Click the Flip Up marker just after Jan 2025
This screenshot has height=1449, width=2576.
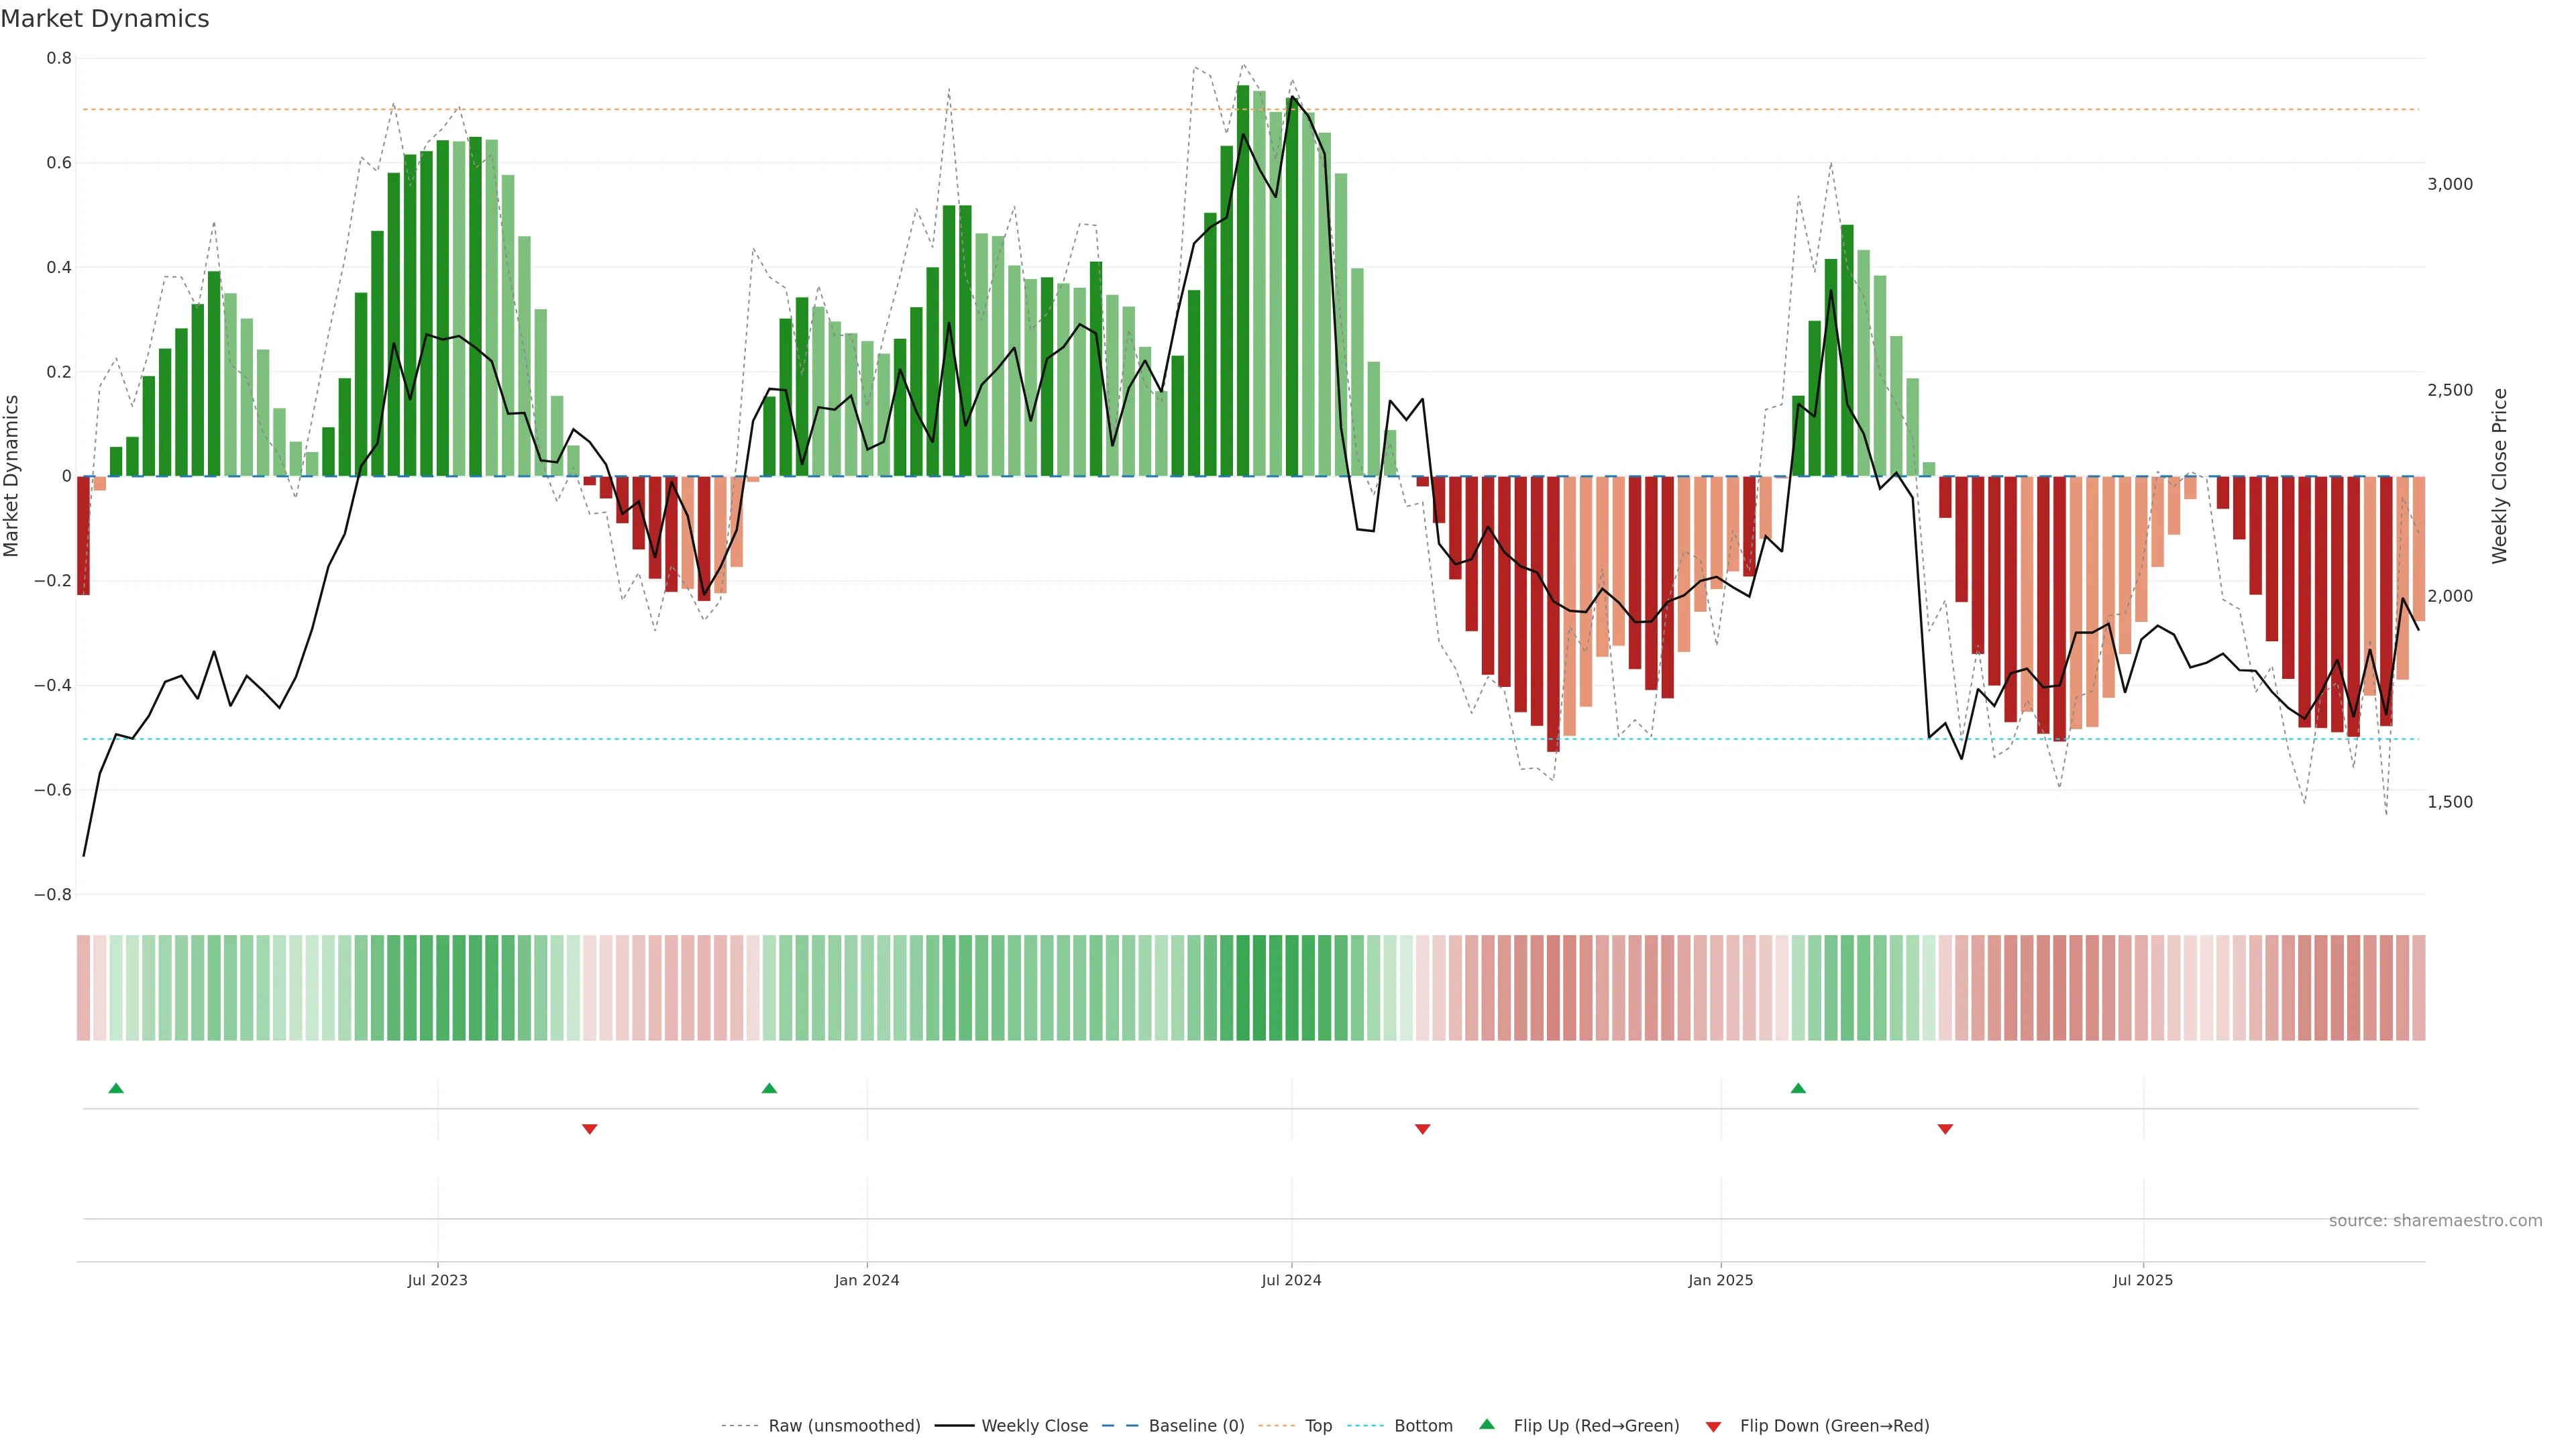point(1798,1088)
